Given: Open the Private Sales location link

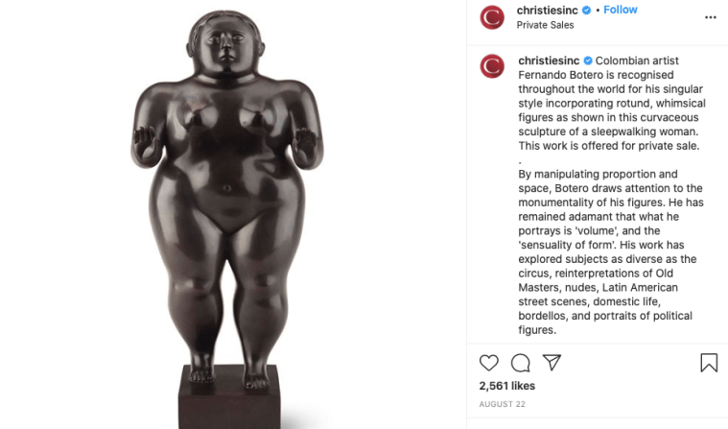Looking at the screenshot, I should click(x=545, y=25).
